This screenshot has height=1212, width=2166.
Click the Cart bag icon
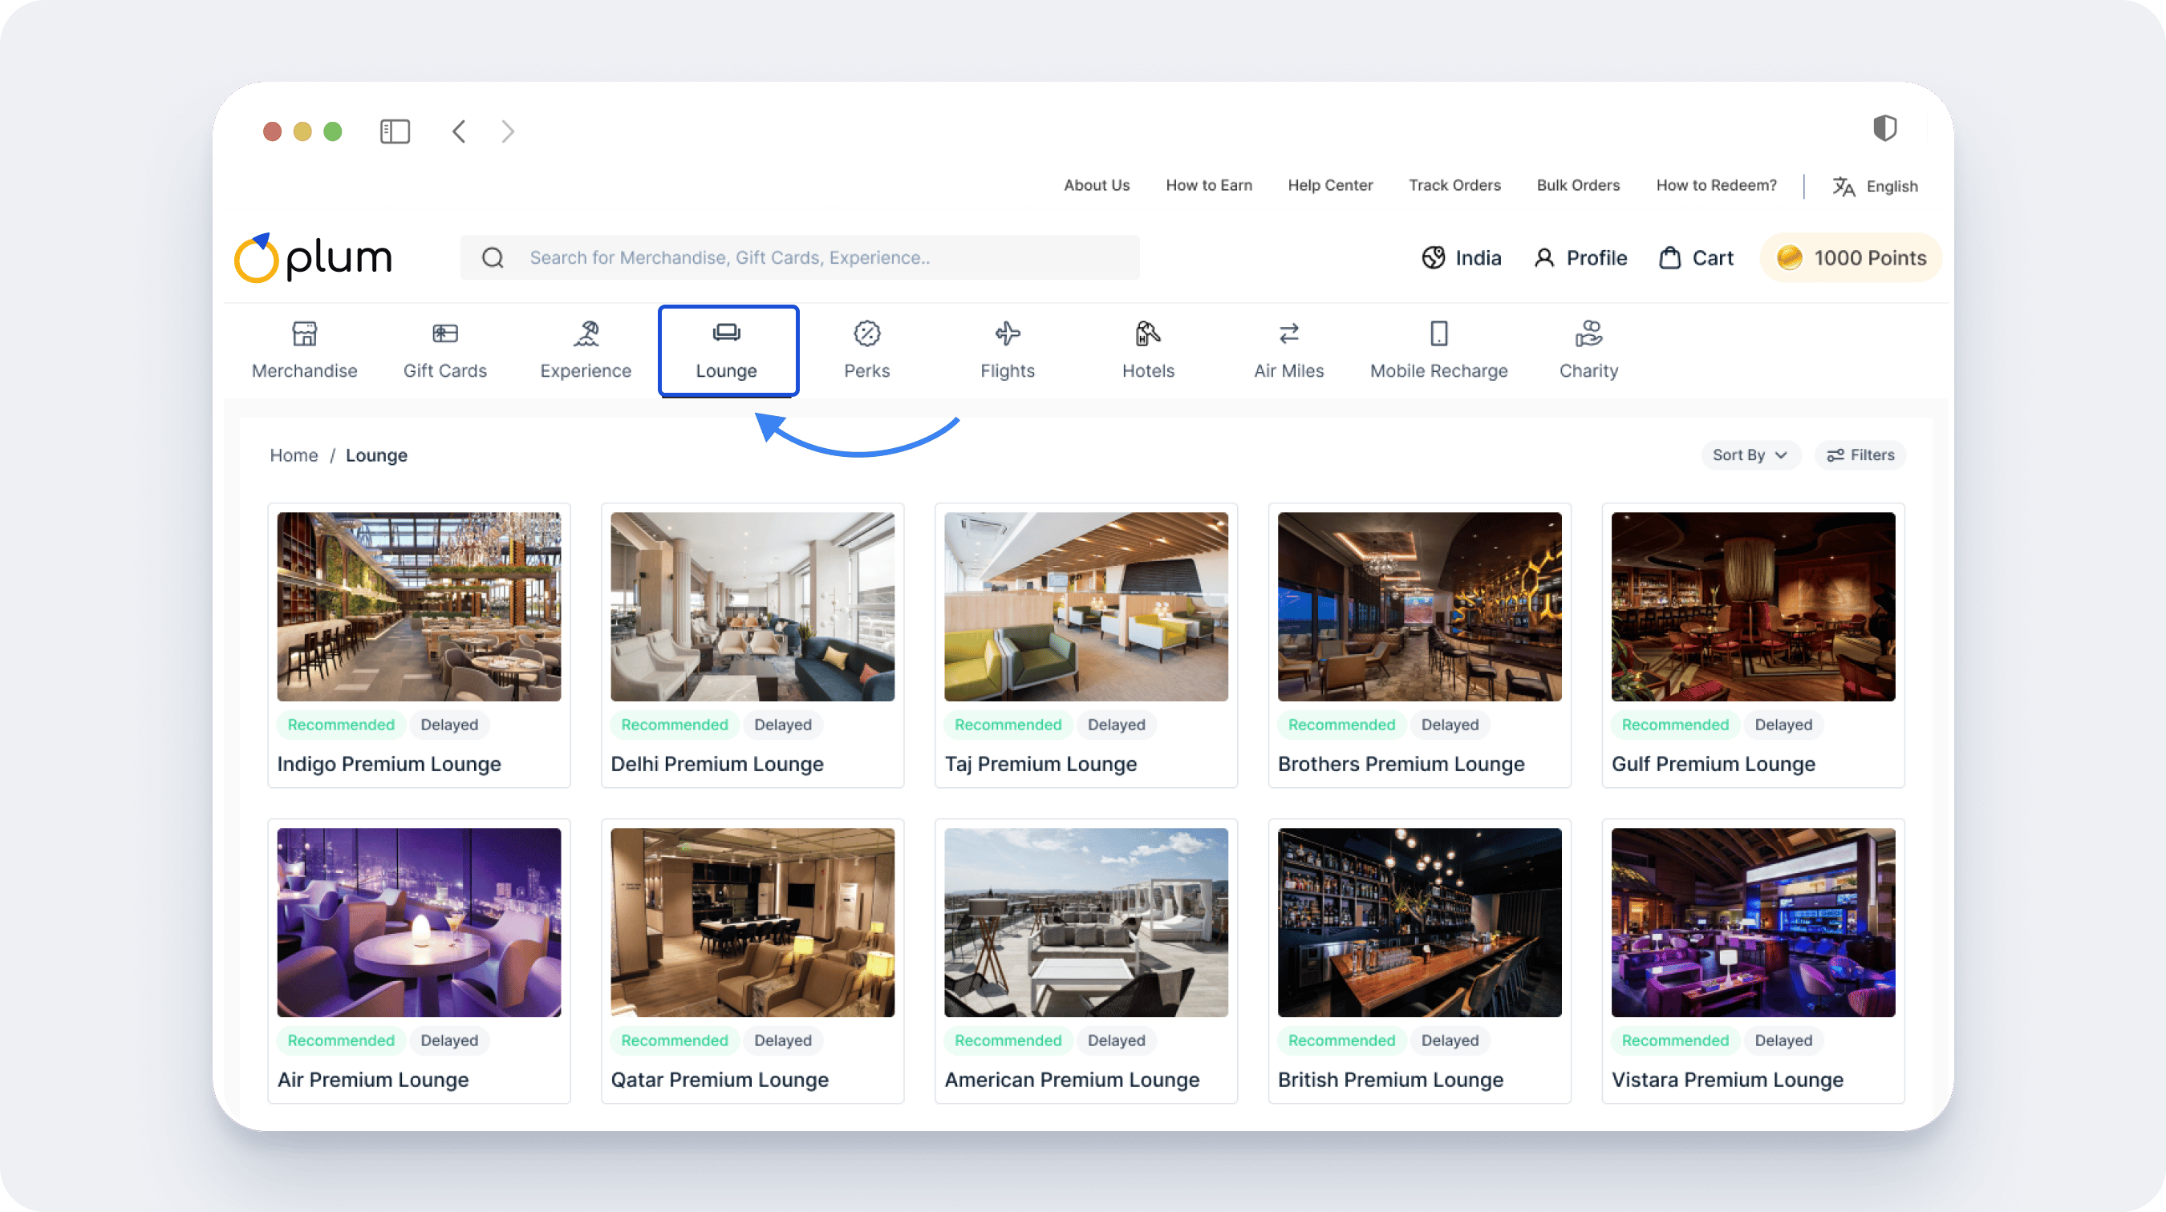[x=1670, y=258]
